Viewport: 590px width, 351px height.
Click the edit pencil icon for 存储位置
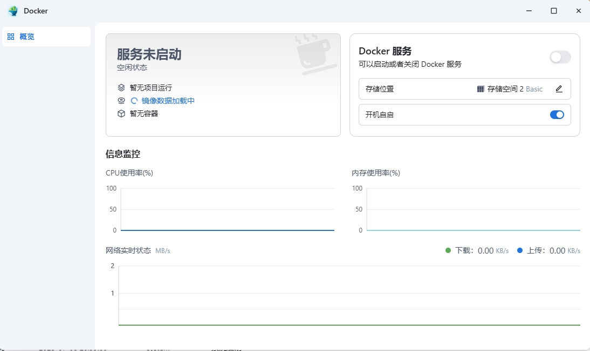coord(559,89)
